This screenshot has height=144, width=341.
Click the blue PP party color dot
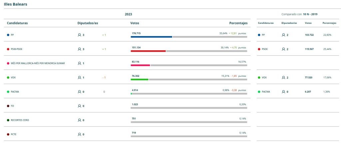8,35
